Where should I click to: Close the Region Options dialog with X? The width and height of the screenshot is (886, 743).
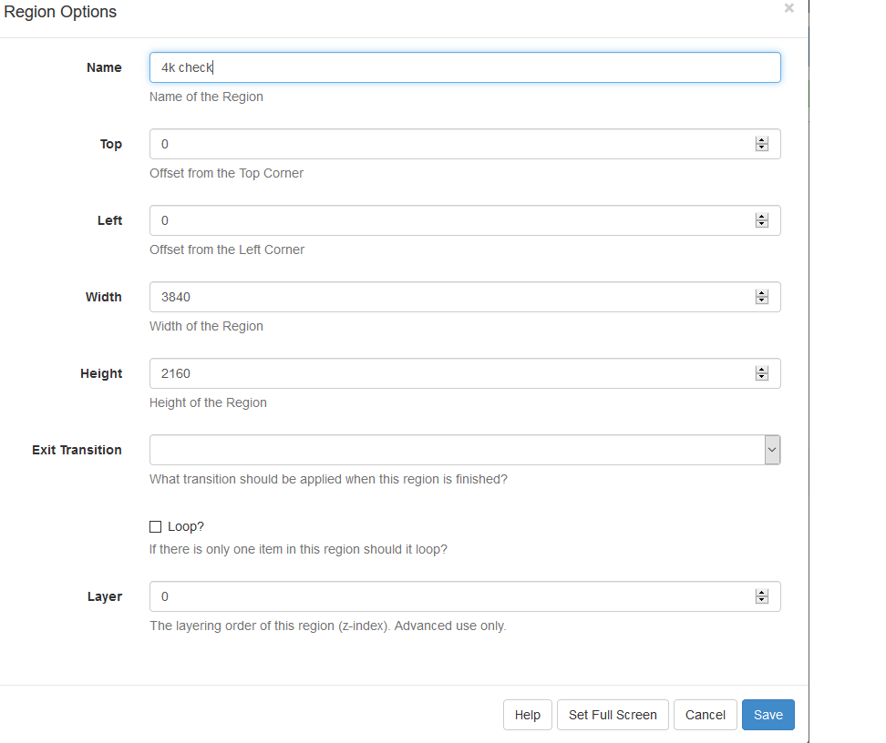[788, 8]
